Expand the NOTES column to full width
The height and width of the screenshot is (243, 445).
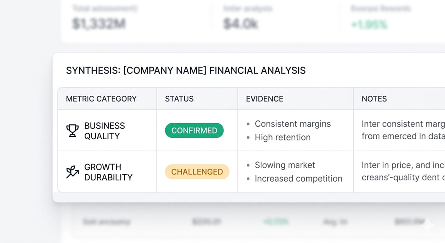click(374, 99)
